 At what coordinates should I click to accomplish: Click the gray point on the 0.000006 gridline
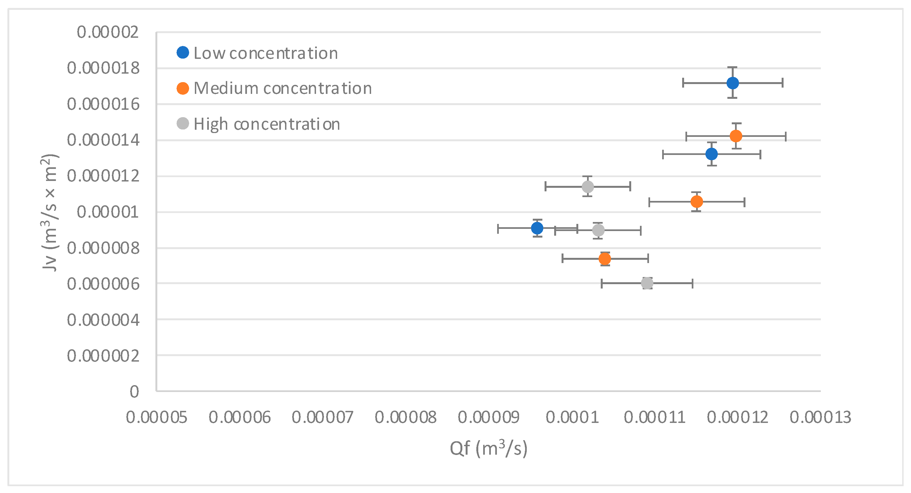(647, 283)
